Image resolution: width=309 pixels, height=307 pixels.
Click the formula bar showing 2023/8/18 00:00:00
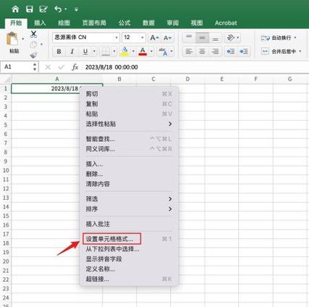tap(195, 67)
